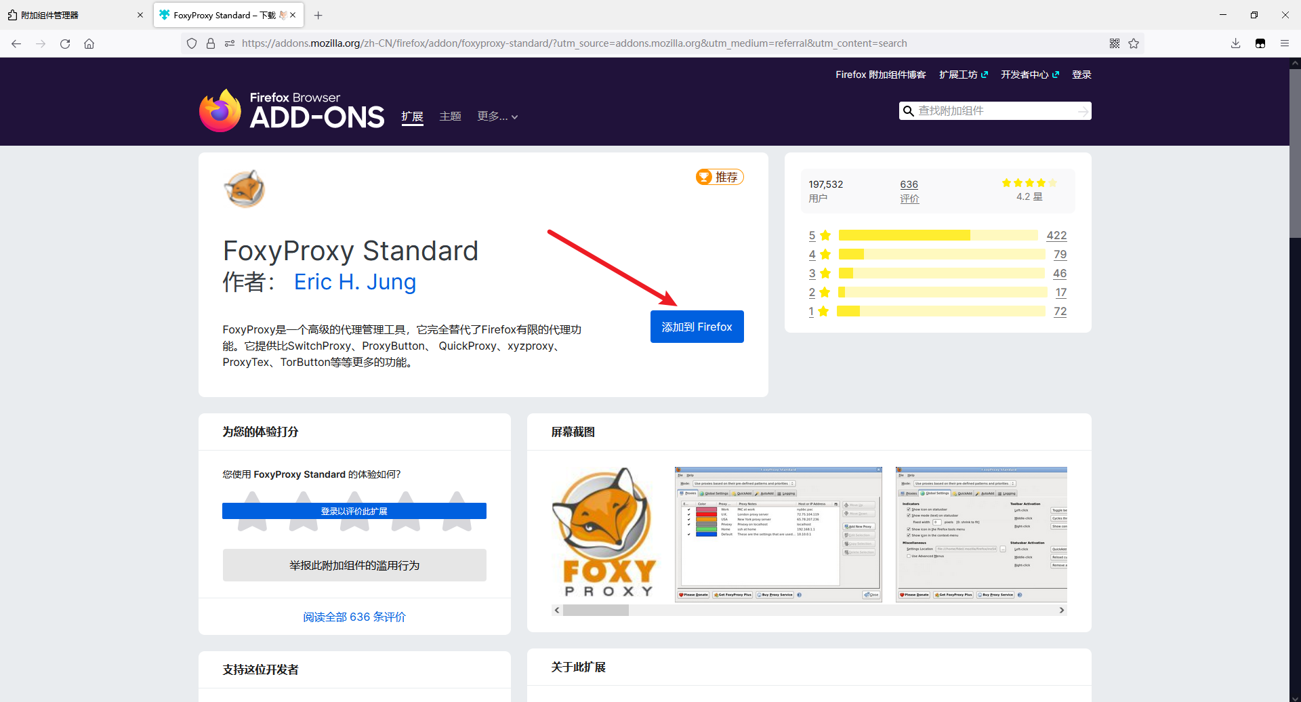Open the 17 two-star reviews count
The height and width of the screenshot is (702, 1301).
[x=1061, y=292]
